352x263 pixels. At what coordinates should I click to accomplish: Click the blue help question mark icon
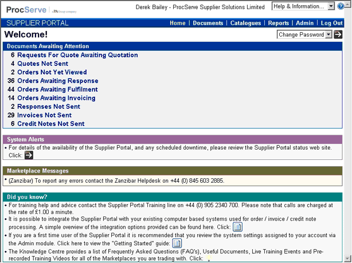pyautogui.click(x=341, y=6)
